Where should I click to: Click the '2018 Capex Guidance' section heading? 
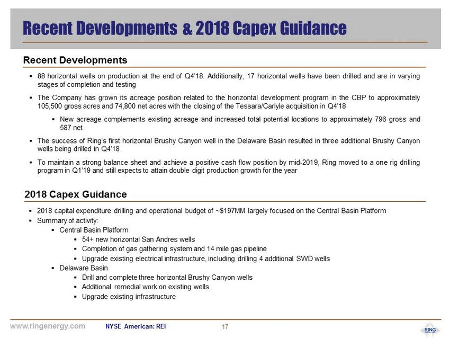click(76, 194)
